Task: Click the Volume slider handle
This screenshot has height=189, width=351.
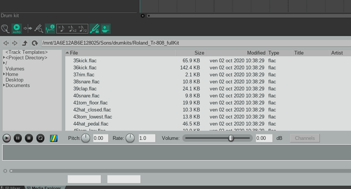Action: point(231,138)
